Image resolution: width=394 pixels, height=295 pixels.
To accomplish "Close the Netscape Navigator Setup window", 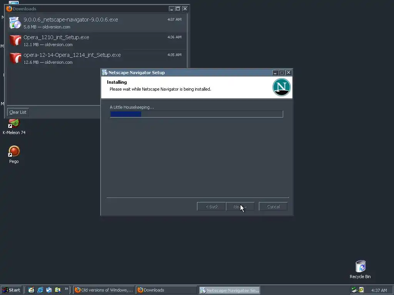I will coord(289,73).
